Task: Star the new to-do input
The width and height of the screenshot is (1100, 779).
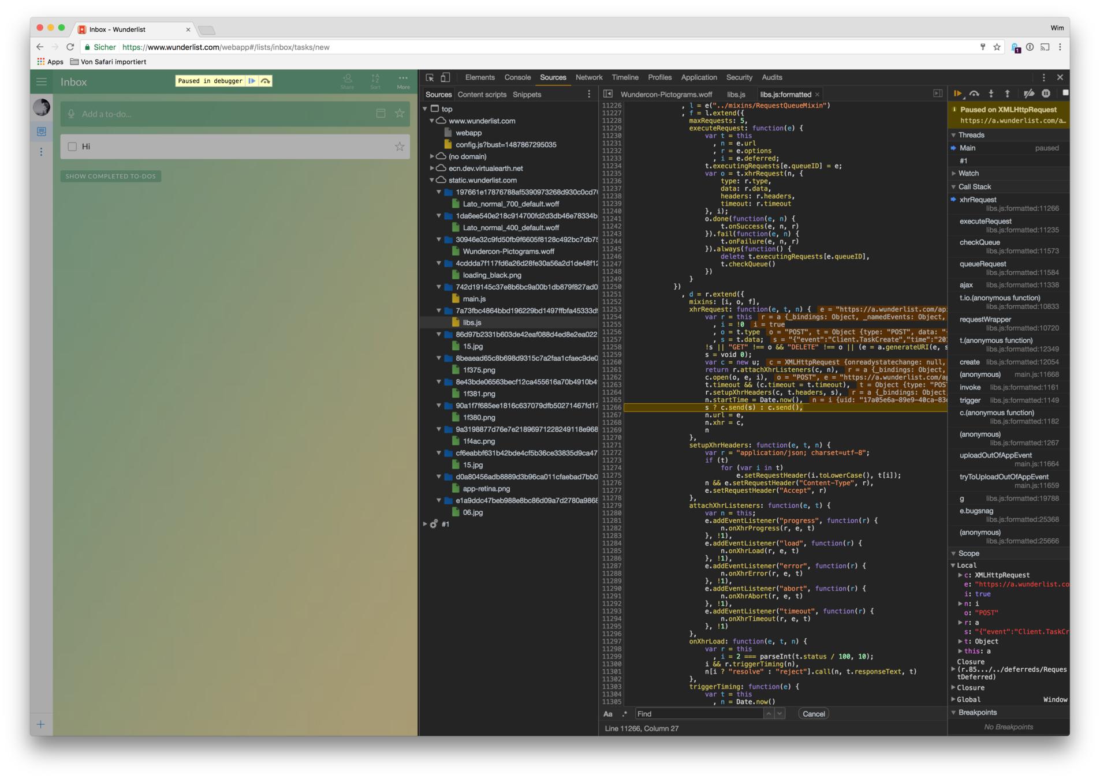Action: (x=400, y=113)
